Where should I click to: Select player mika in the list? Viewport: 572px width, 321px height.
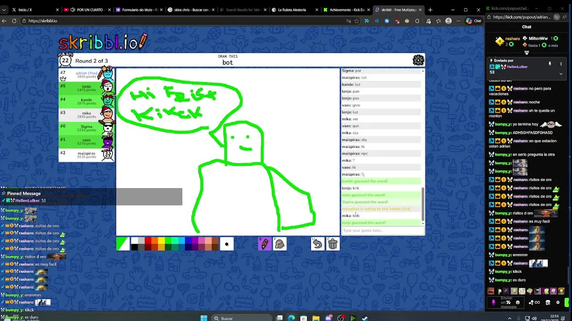coord(87,115)
